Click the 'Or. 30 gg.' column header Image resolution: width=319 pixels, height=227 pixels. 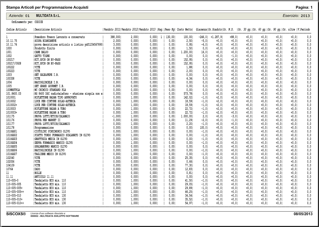(x=244, y=30)
